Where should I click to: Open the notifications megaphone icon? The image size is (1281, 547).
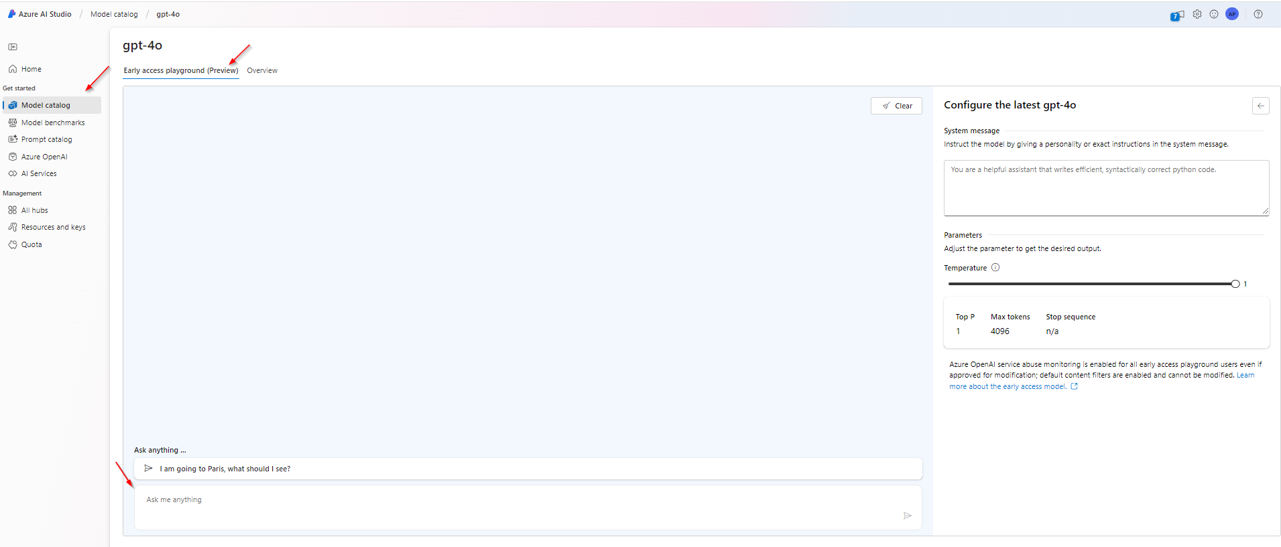coord(1177,15)
